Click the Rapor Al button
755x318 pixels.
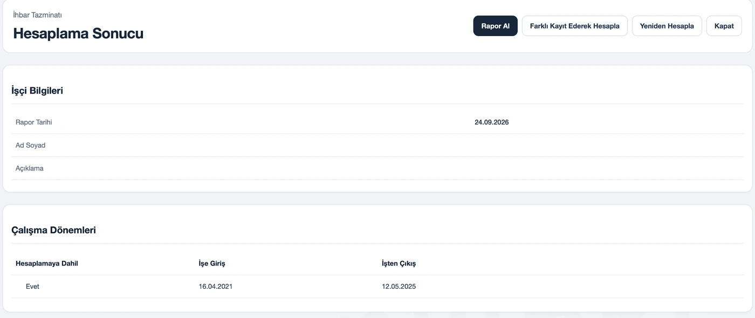[x=495, y=26]
